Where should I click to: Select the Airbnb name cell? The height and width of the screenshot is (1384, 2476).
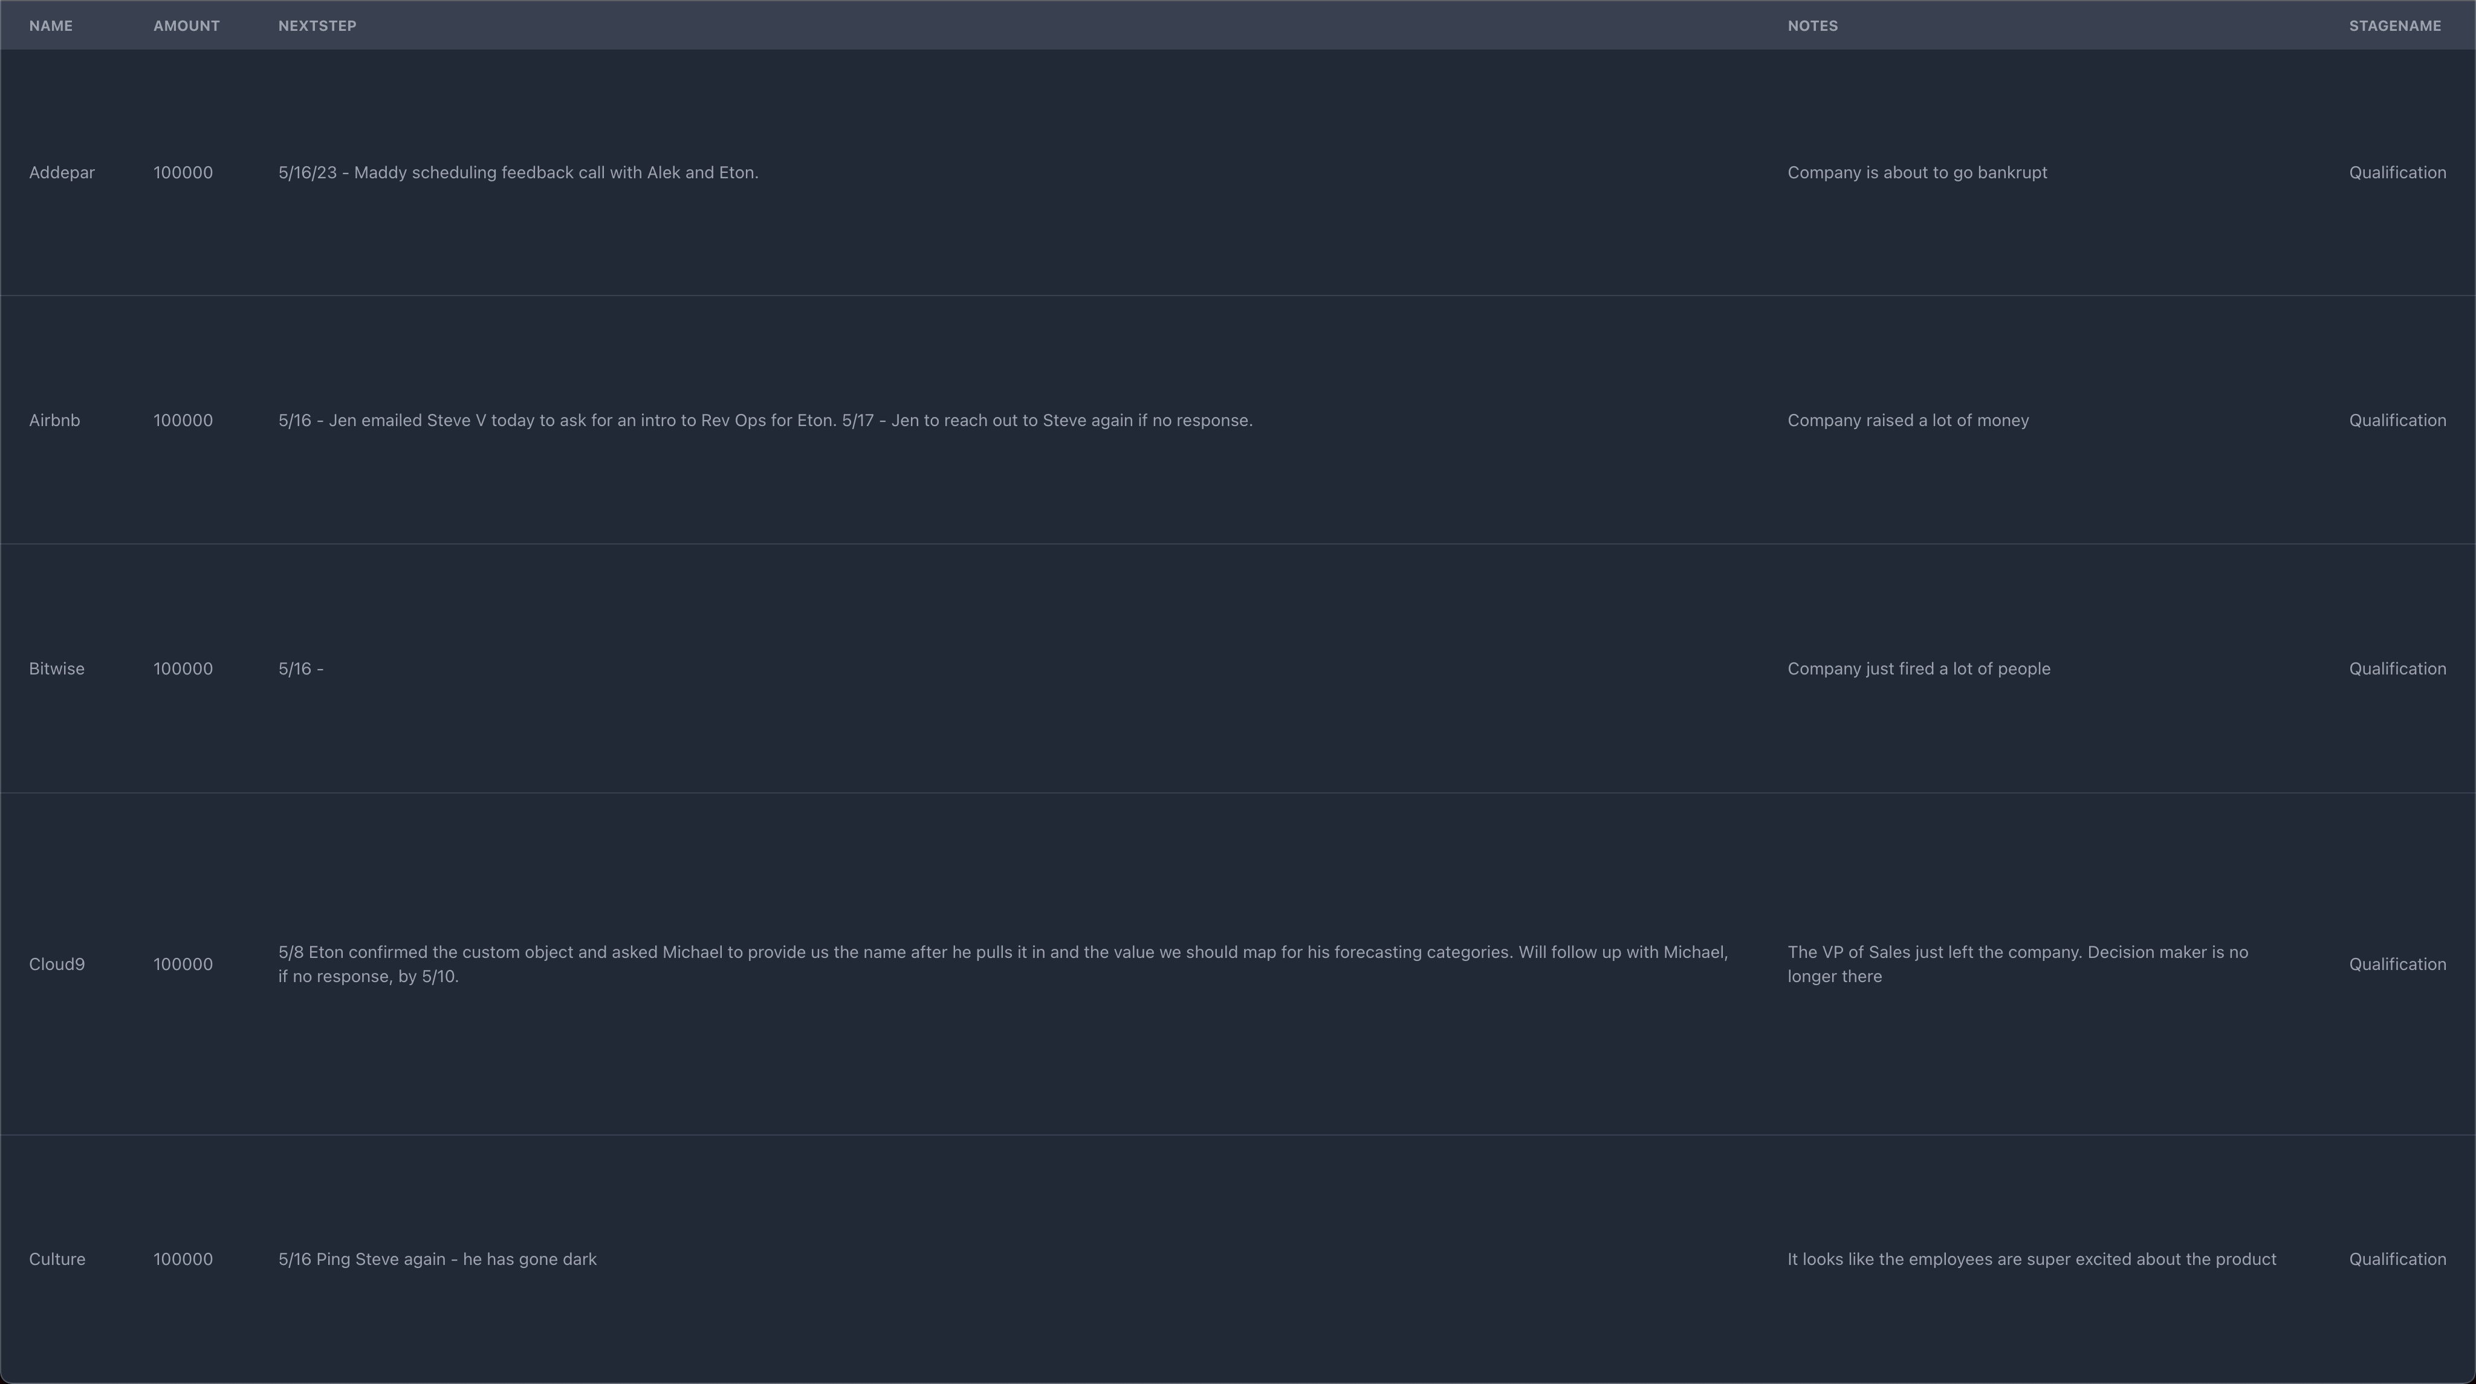pos(55,421)
